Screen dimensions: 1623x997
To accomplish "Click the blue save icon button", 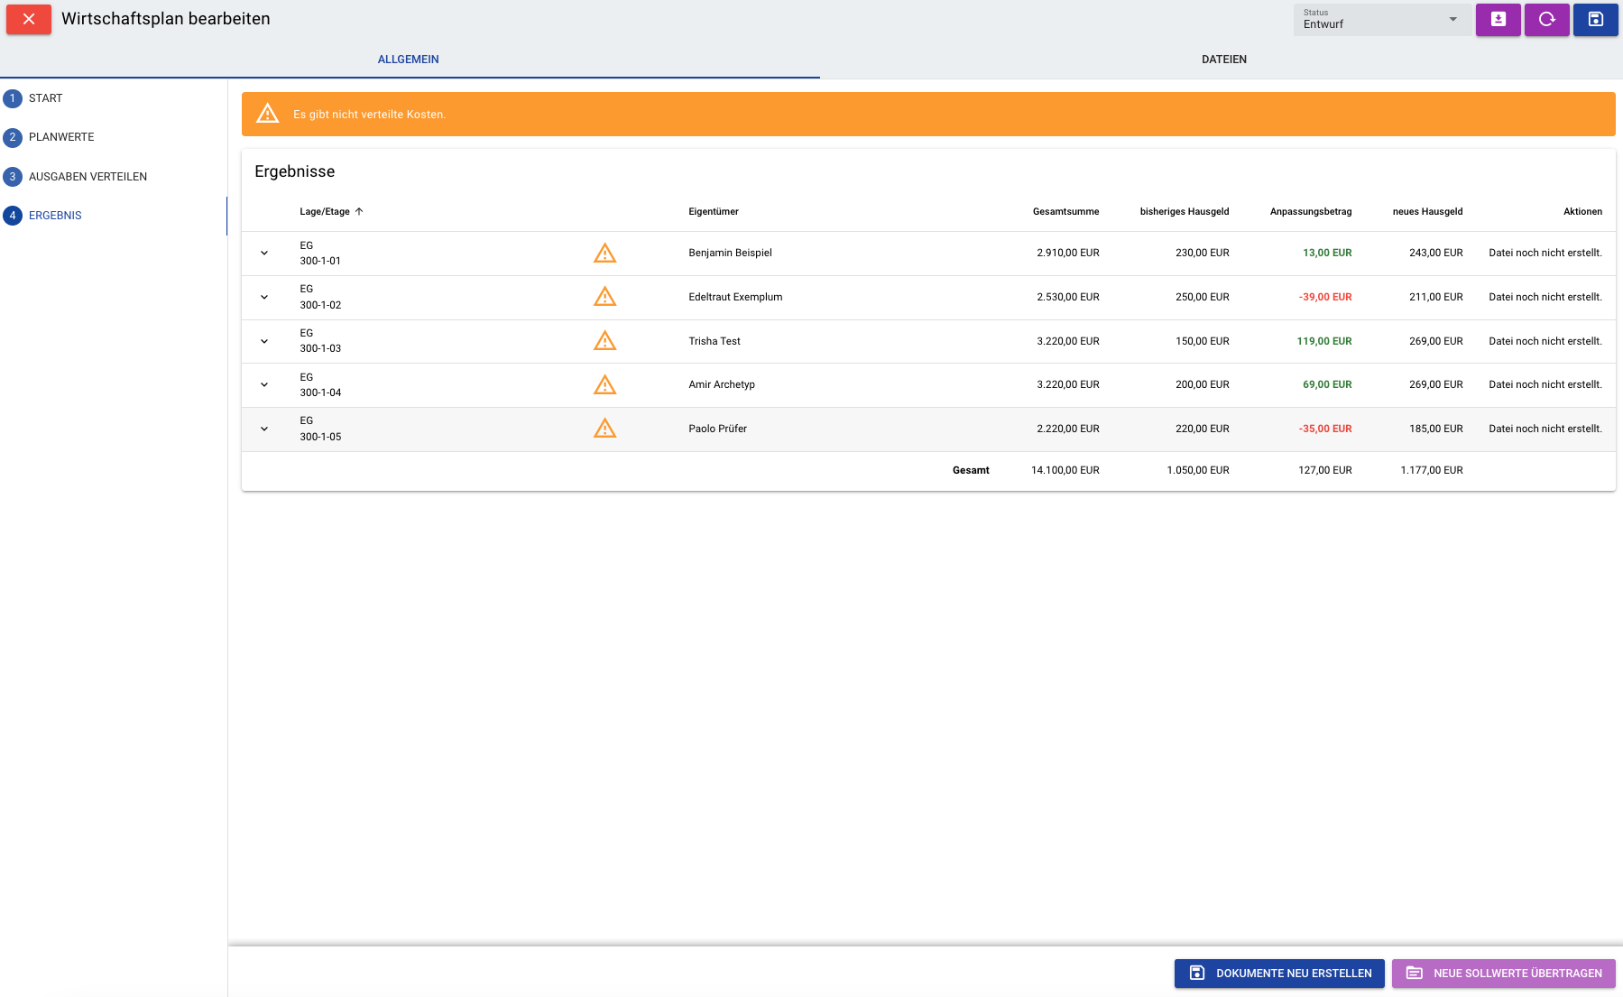I will [x=1596, y=19].
